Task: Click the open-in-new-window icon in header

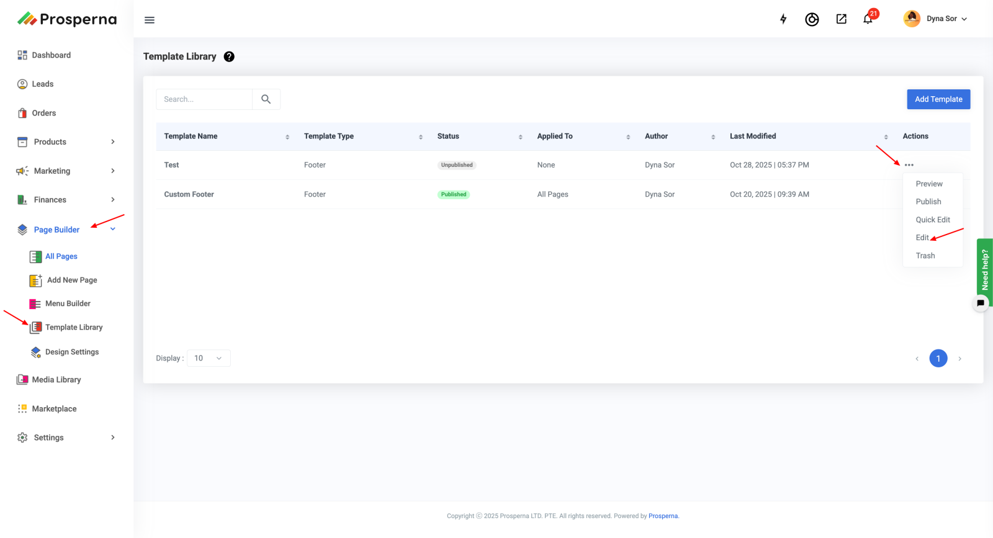Action: [841, 19]
